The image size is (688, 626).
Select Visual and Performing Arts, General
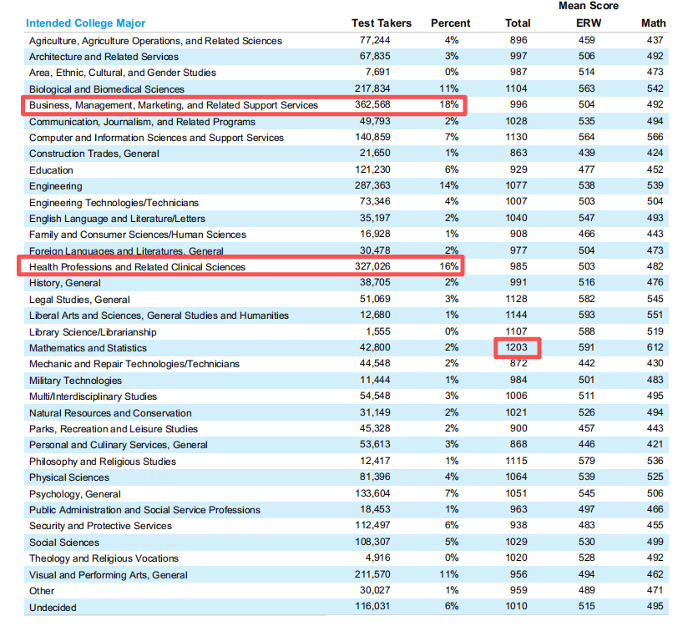[108, 575]
